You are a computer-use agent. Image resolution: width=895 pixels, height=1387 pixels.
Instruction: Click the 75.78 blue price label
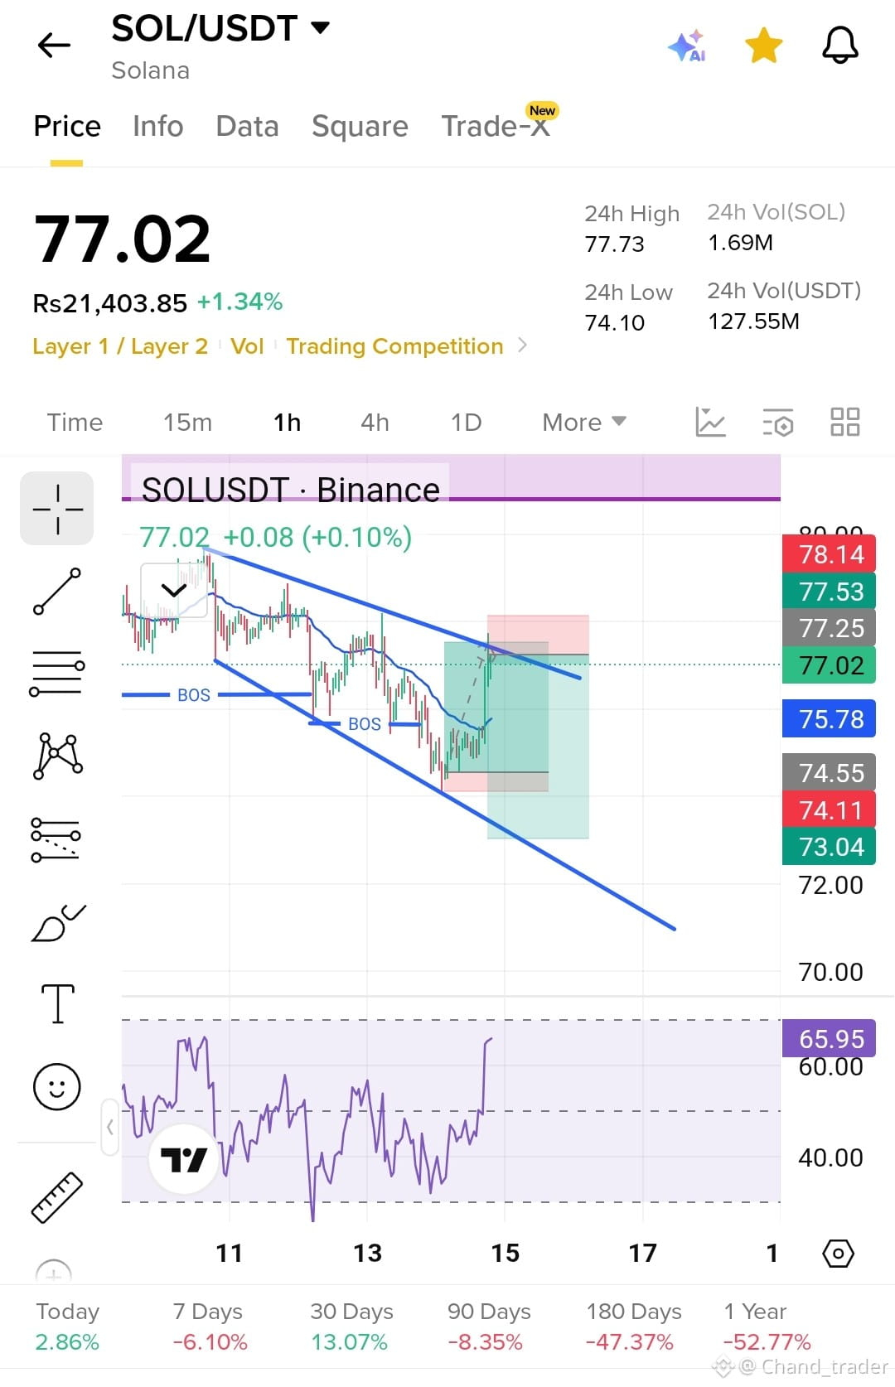pos(829,719)
